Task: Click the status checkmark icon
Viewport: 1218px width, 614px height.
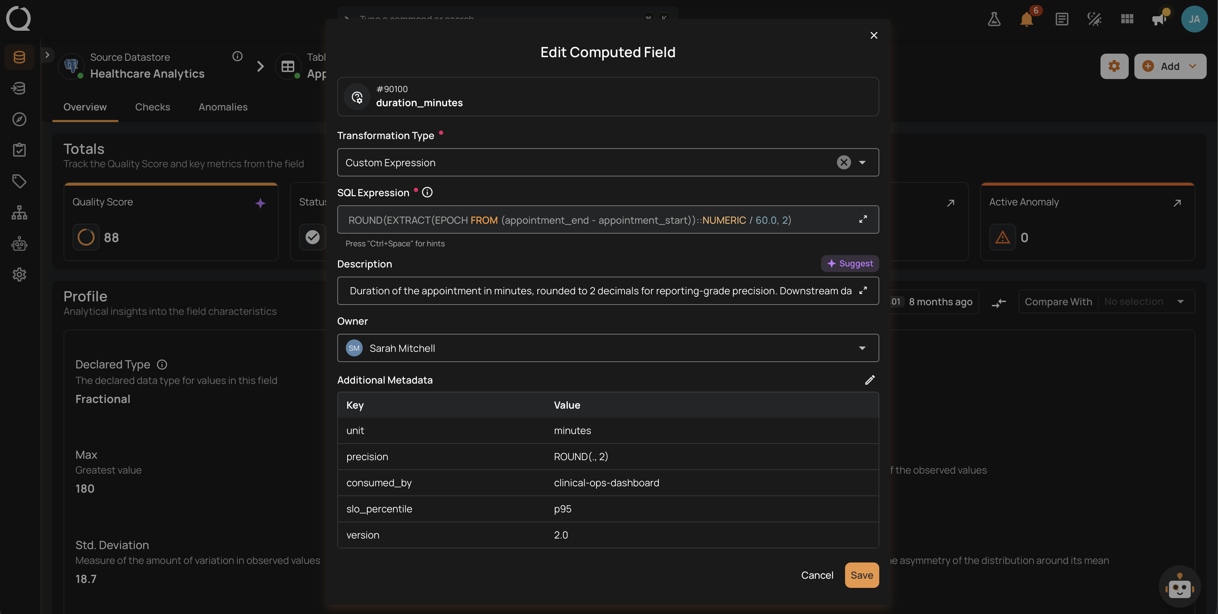Action: coord(312,237)
